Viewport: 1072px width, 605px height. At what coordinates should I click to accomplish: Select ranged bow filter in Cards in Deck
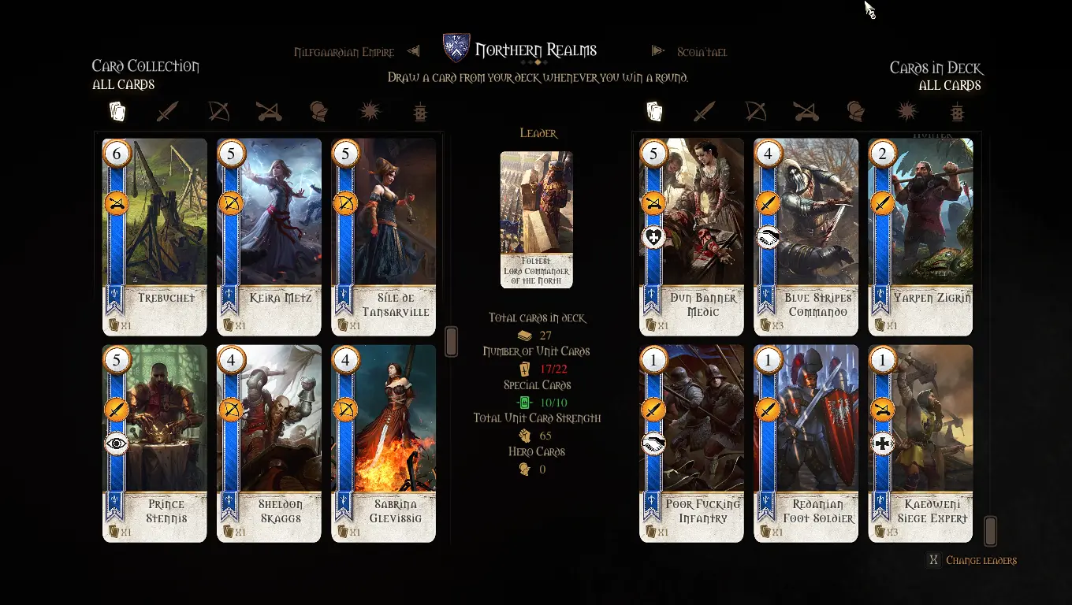point(755,111)
